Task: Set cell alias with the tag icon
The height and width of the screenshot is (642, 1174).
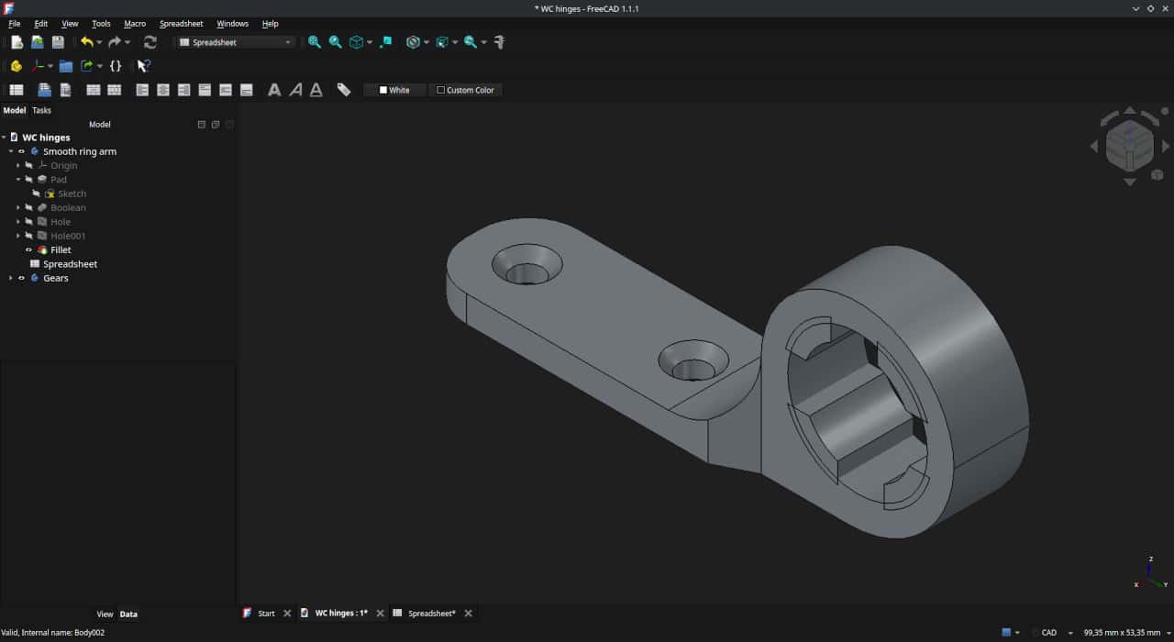Action: coord(344,90)
